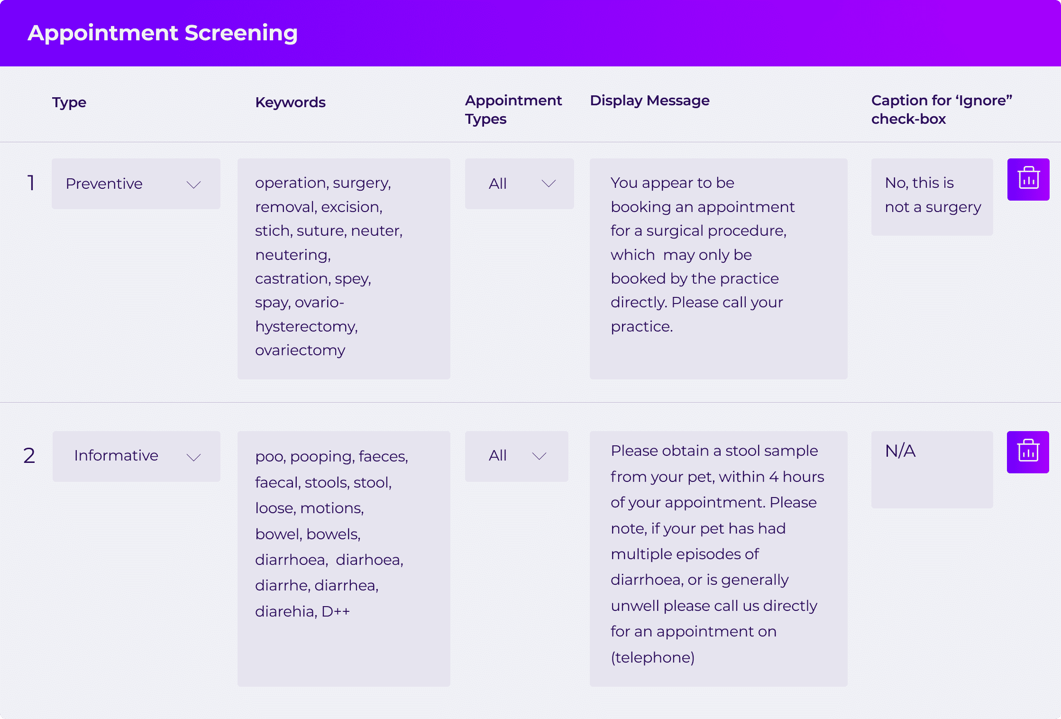1061x719 pixels.
Task: Click the chevron next to Preventive
Action: click(x=194, y=185)
